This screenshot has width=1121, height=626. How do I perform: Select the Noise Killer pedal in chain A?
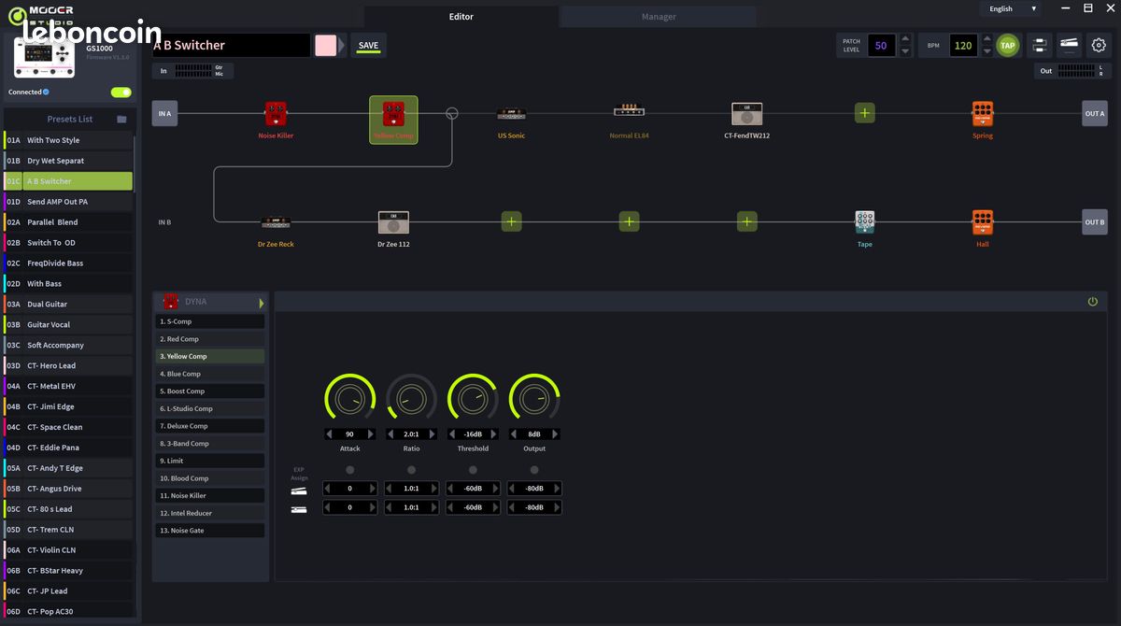[x=276, y=114]
